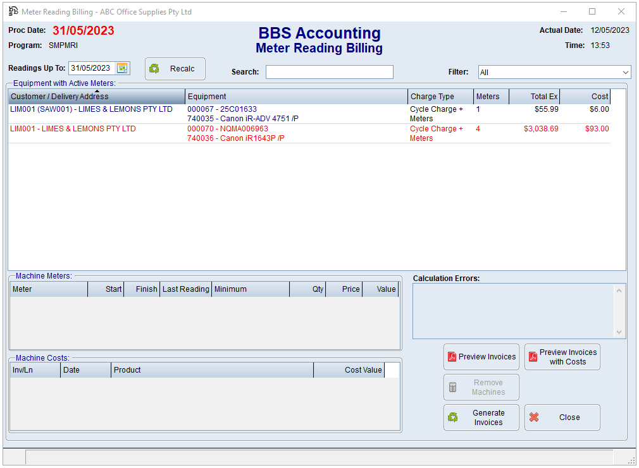Click the Recalc button
Image resolution: width=639 pixels, height=468 pixels.
(175, 69)
